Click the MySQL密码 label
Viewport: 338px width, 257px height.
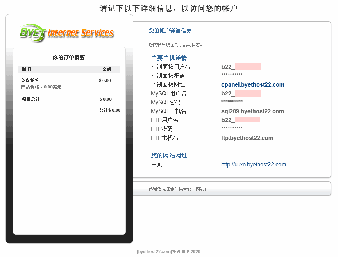coord(166,102)
